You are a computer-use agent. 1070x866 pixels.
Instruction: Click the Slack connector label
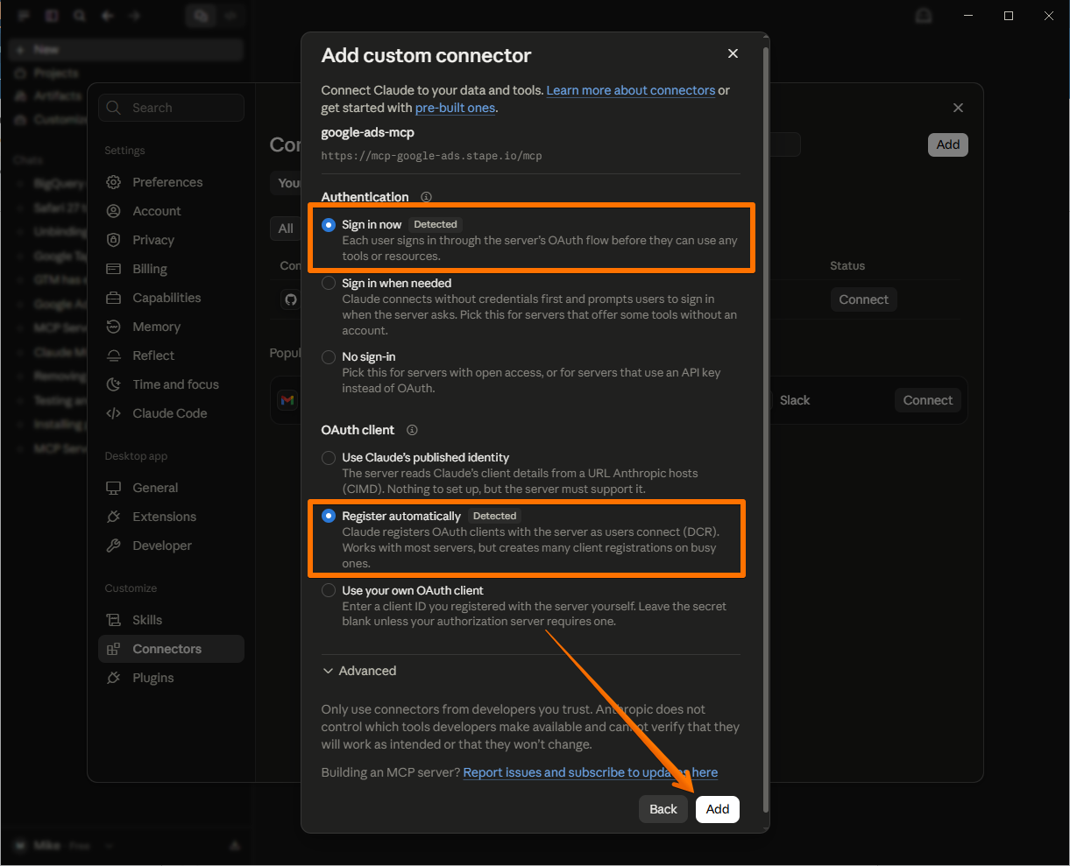pos(795,400)
